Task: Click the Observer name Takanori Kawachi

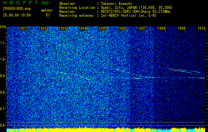Action: (x=116, y=4)
